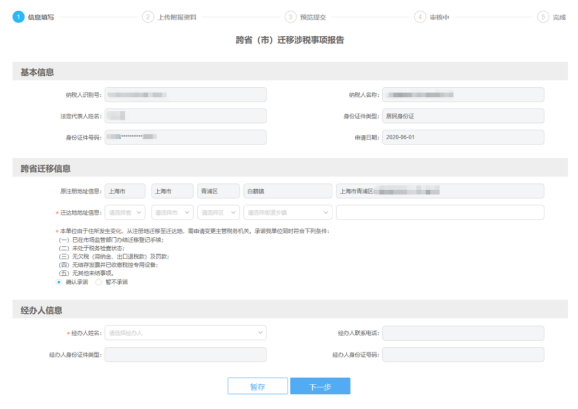Open the 请选择经办人 handler dropdown
Viewport: 578px width, 409px height.
tap(185, 333)
